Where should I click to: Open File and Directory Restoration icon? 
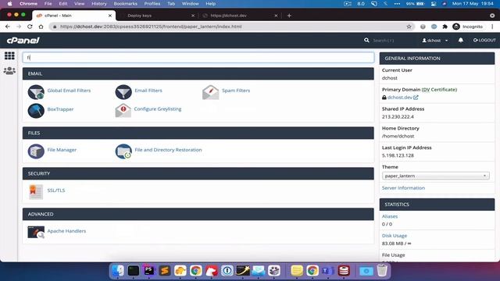pyautogui.click(x=123, y=151)
